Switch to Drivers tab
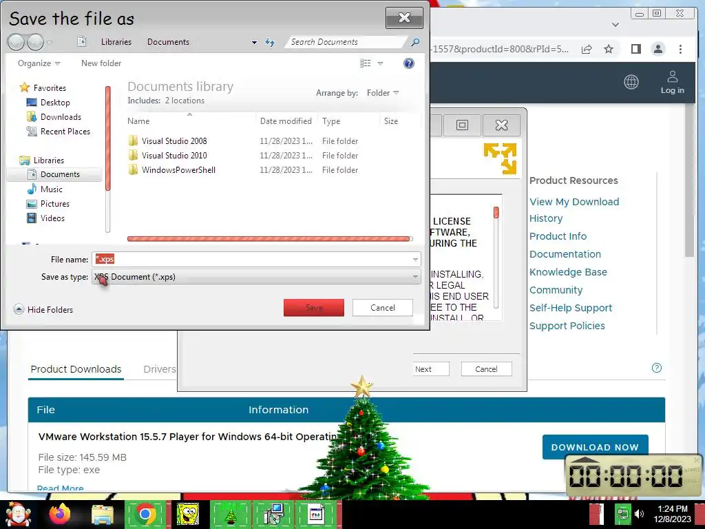This screenshot has width=705, height=529. (x=160, y=369)
